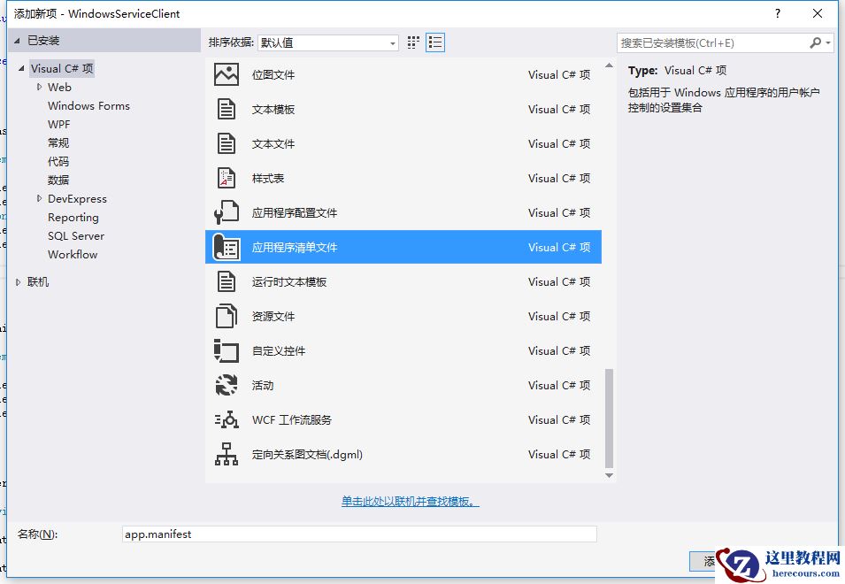This screenshot has width=845, height=584.
Task: Select the 自定义控件 row label
Action: tap(279, 350)
